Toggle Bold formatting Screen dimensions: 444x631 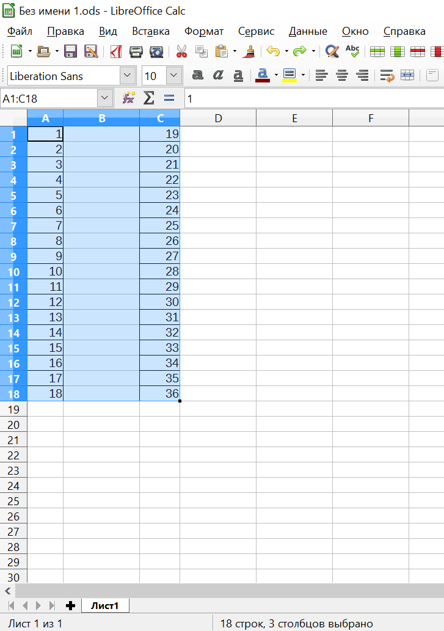point(197,75)
